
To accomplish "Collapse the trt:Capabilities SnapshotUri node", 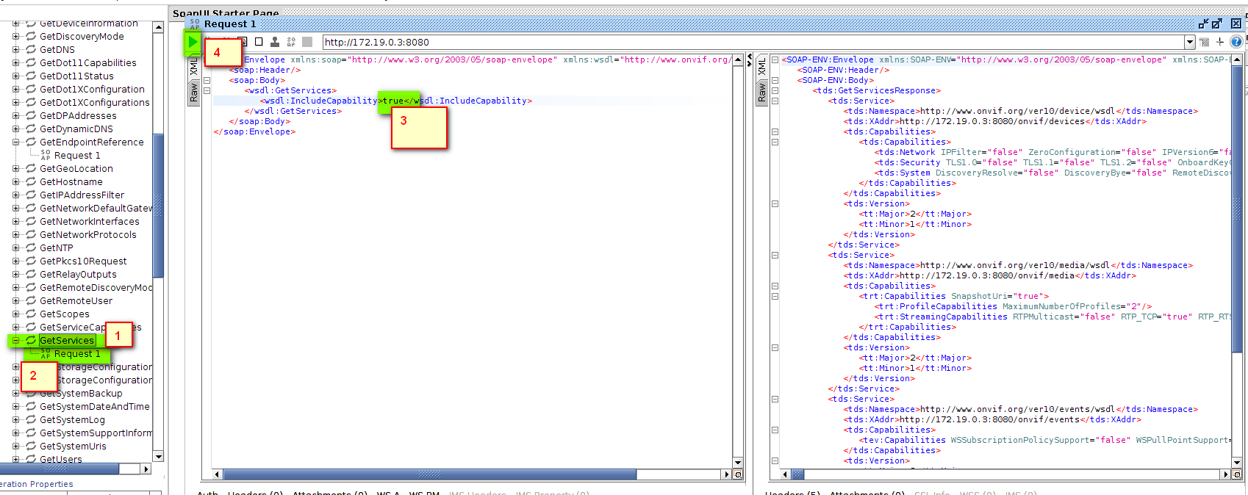I will pyautogui.click(x=775, y=297).
